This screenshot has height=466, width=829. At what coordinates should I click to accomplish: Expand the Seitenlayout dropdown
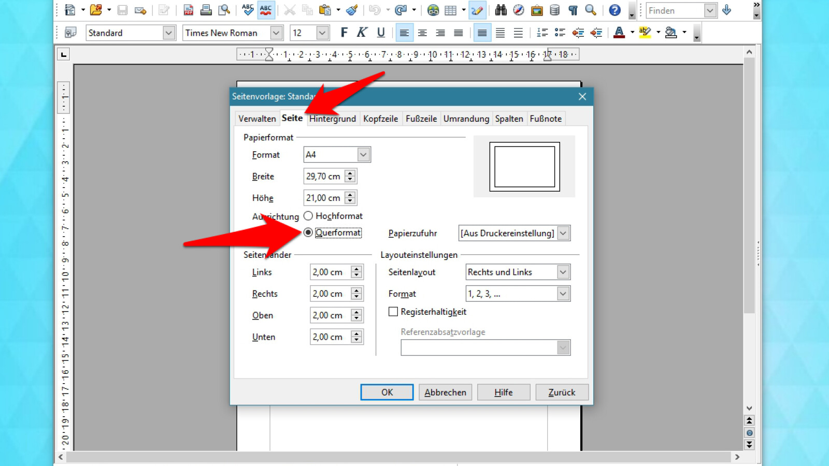(563, 272)
